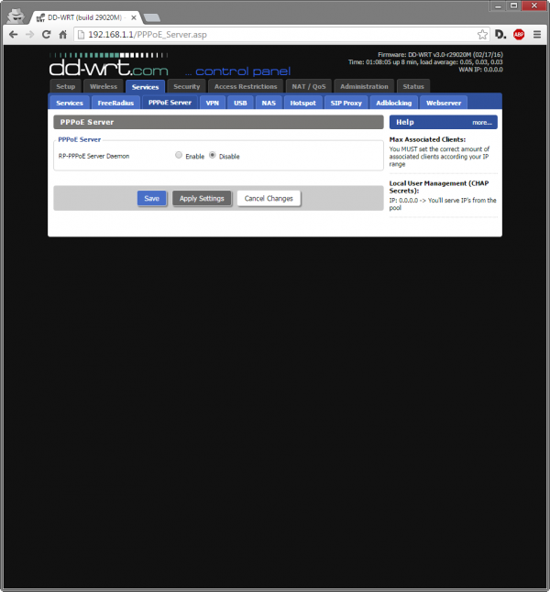Click the address bar URL field
This screenshot has width=550, height=592.
point(275,35)
